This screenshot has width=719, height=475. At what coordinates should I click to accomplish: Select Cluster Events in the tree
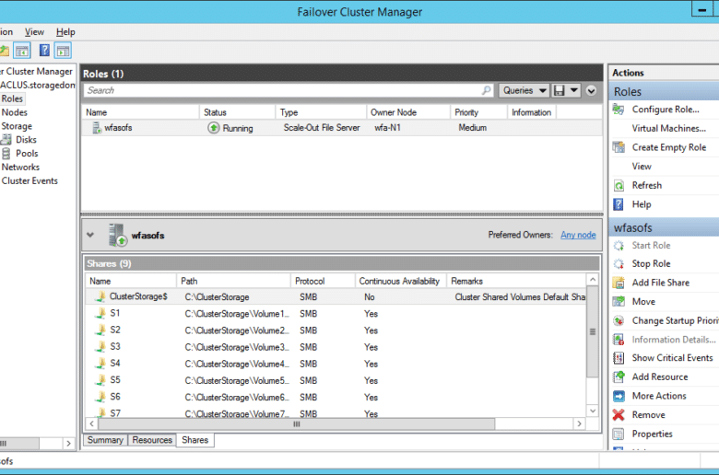(x=29, y=181)
